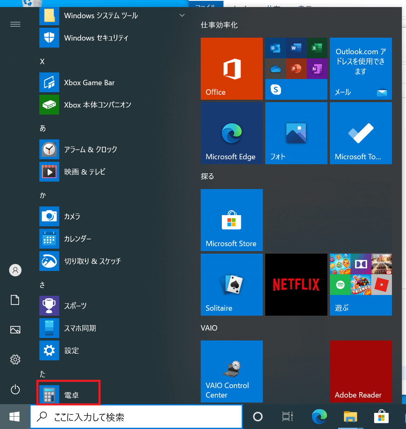Click the Windows Start button
406x429 pixels.
click(14, 417)
